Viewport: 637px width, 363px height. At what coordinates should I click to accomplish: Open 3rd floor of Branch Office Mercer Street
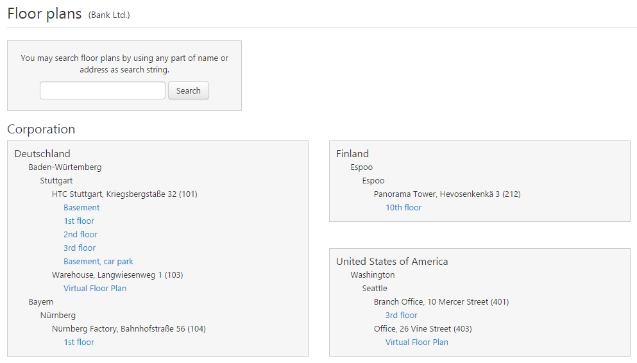[402, 315]
